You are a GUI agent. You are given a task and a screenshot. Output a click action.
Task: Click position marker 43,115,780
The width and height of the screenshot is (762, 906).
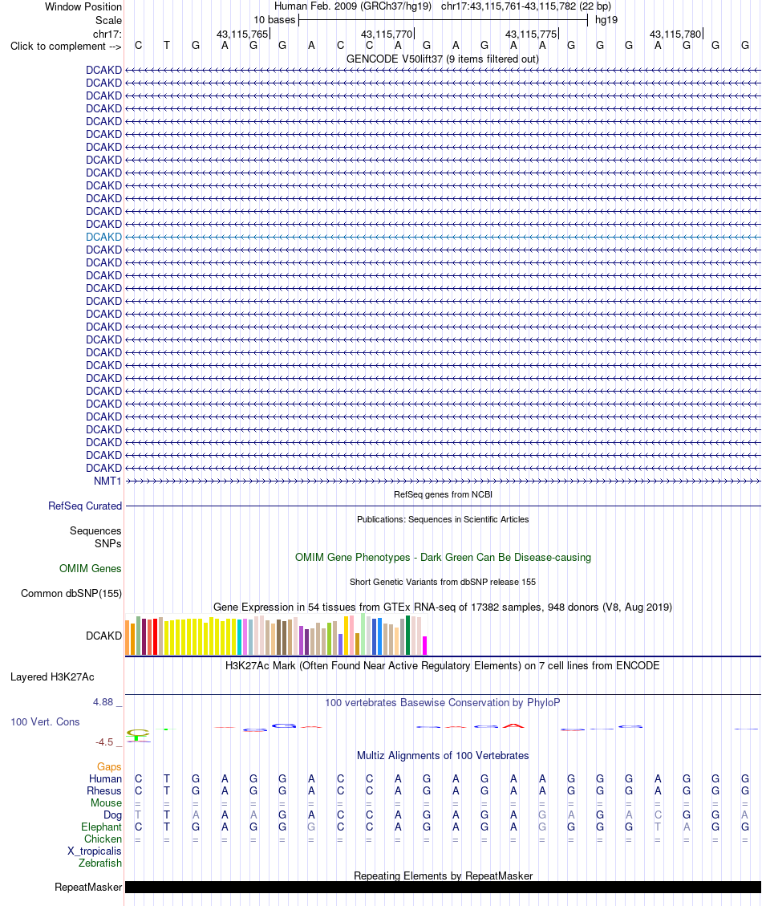(x=675, y=34)
